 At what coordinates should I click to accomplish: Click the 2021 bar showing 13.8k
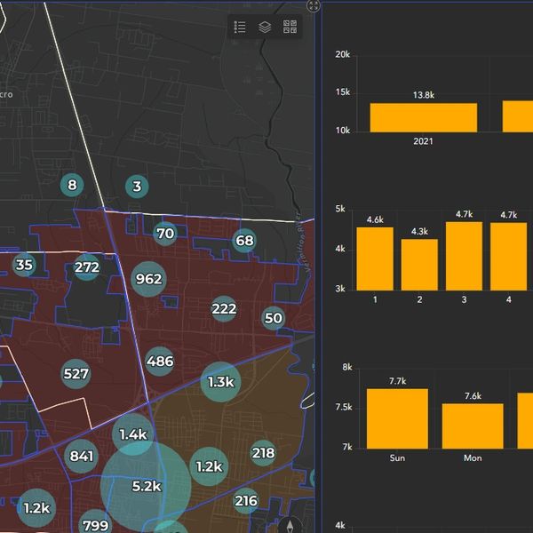point(423,117)
